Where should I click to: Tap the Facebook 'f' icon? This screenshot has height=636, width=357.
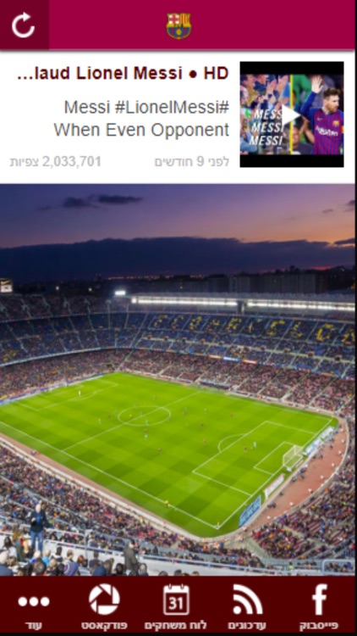click(320, 600)
